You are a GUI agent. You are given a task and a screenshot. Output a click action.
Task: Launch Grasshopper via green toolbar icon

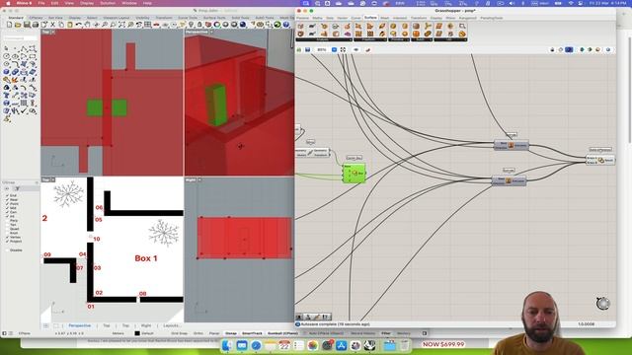[277, 25]
